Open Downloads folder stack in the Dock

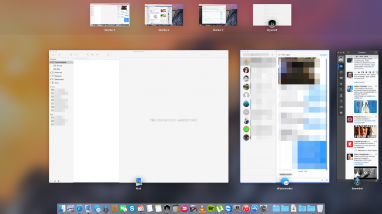point(302,208)
